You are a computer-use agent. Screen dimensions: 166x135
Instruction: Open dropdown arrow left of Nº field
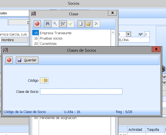click(x=128, y=34)
